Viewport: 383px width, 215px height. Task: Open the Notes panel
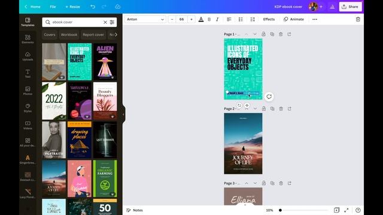(135, 210)
